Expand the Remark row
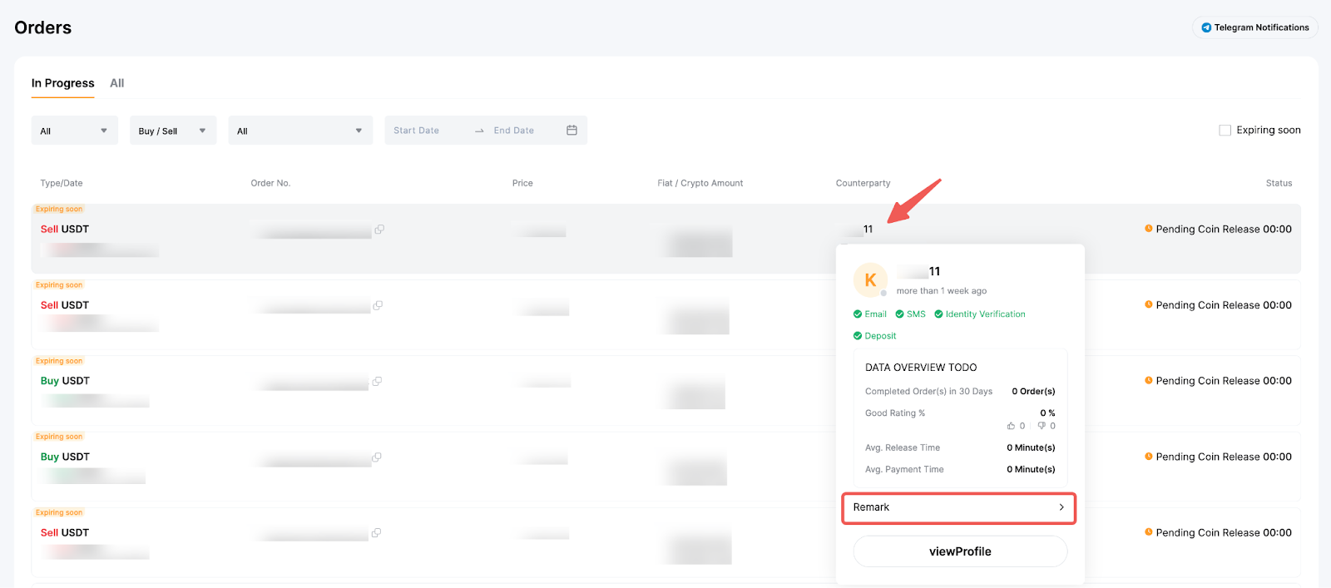The image size is (1331, 588). tap(958, 507)
